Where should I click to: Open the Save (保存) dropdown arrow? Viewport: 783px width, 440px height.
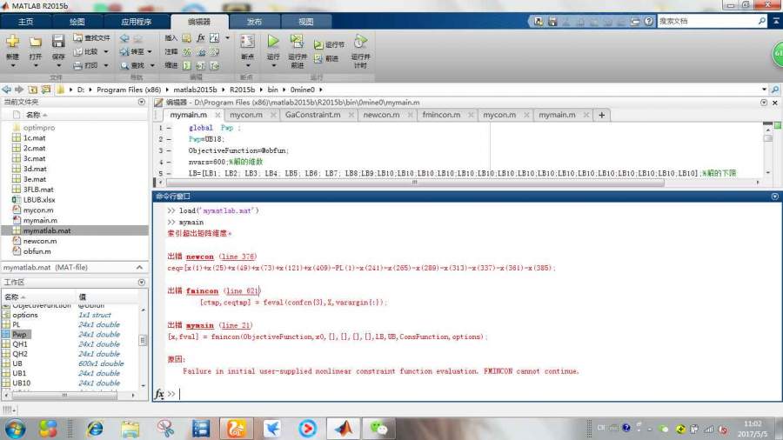pyautogui.click(x=58, y=66)
